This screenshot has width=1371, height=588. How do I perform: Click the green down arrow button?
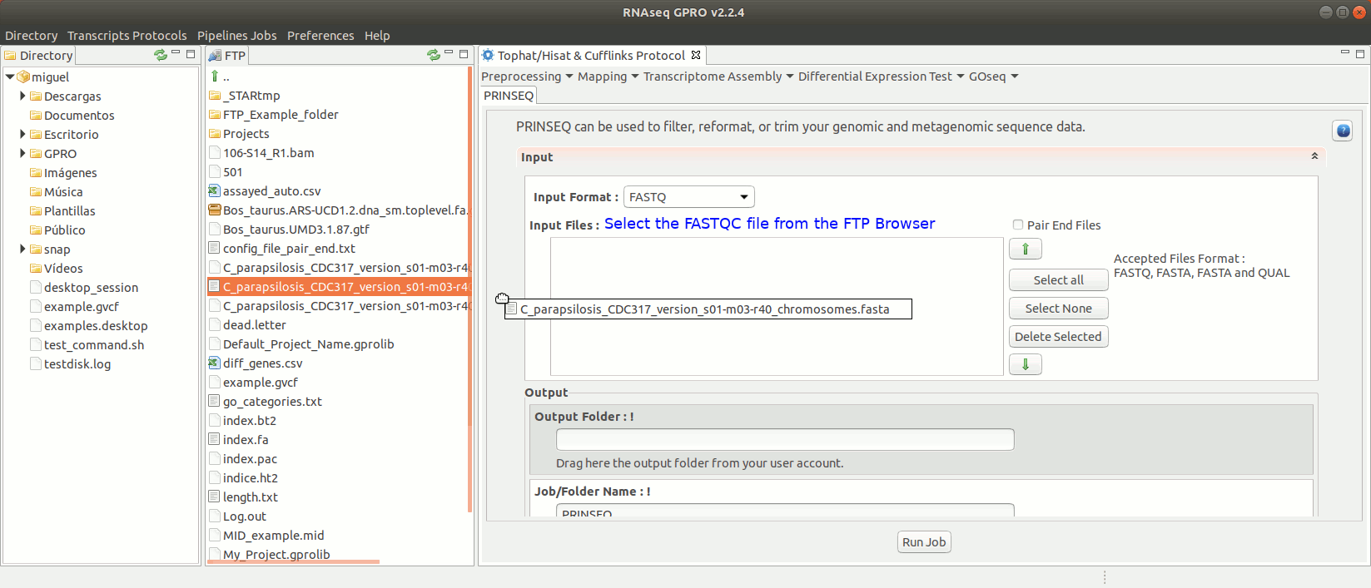[1025, 364]
